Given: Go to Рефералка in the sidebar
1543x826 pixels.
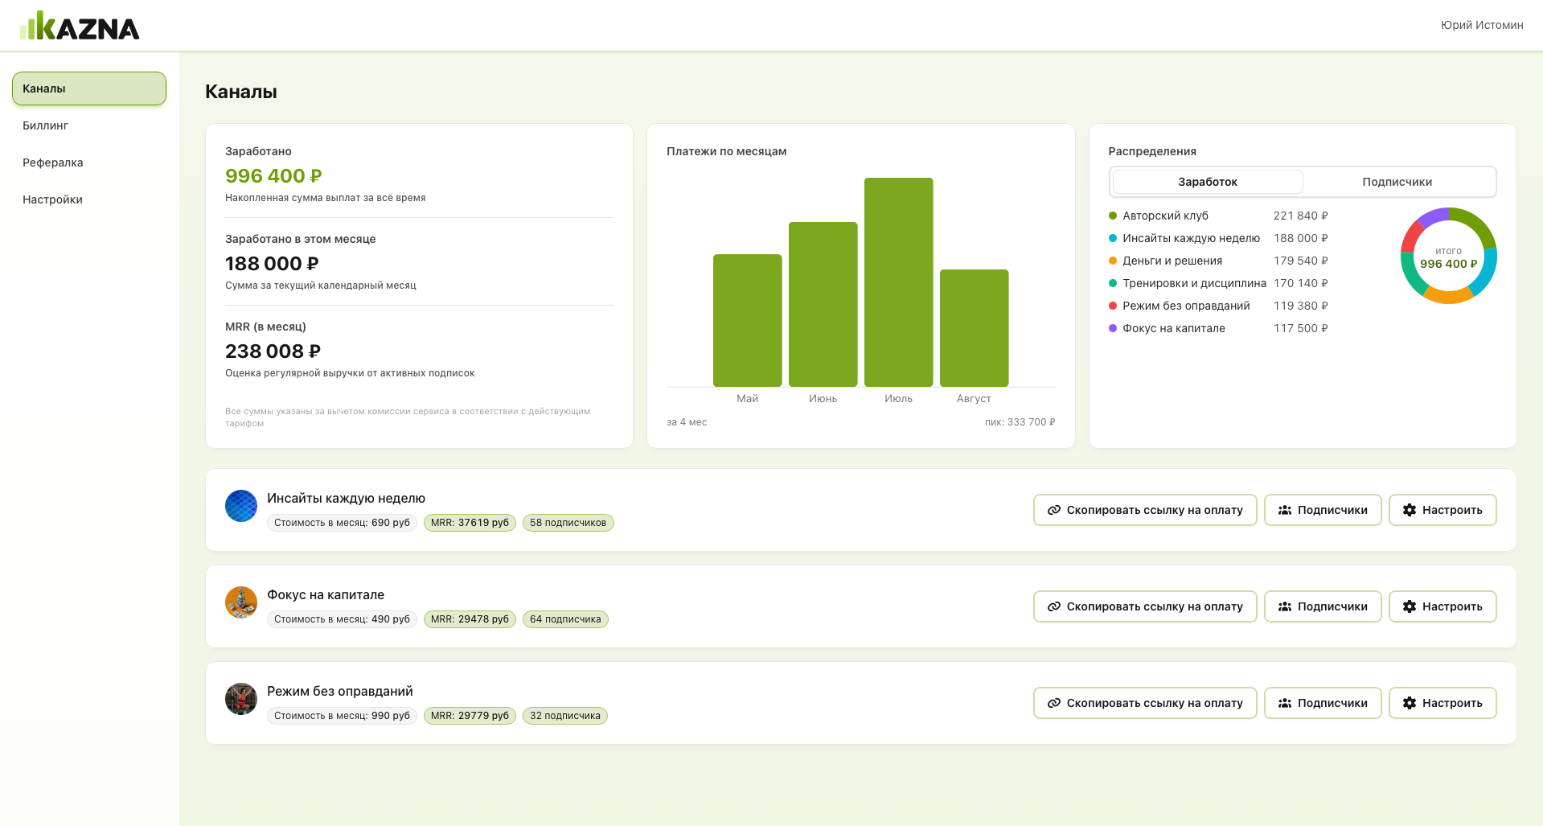Looking at the screenshot, I should point(89,162).
